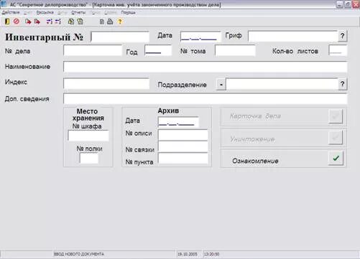Click the Место хранения heading
The height and width of the screenshot is (259, 360).
[x=88, y=115]
